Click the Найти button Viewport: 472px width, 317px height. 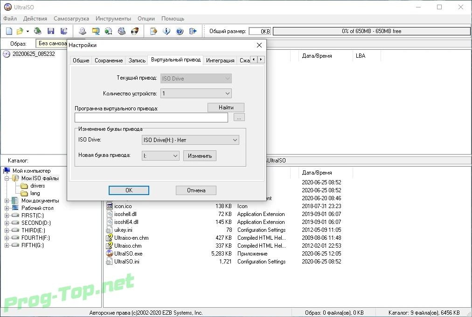[226, 108]
